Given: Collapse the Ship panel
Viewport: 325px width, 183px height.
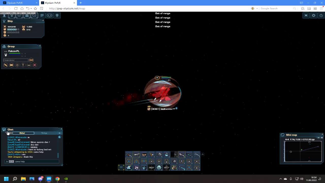Looking at the screenshot, I should (x=43, y=20).
